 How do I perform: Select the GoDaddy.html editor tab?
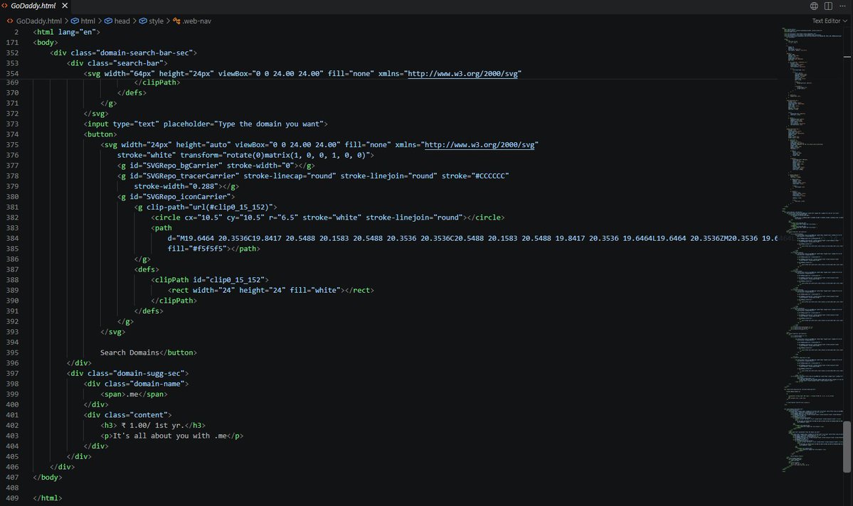click(35, 6)
